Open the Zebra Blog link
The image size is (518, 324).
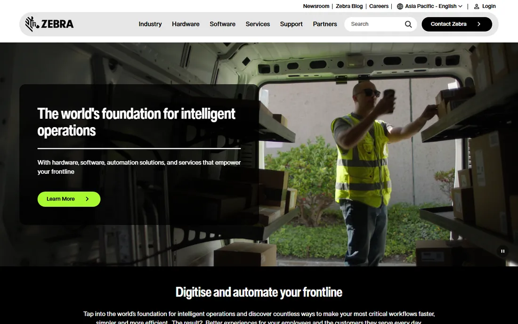click(x=349, y=6)
